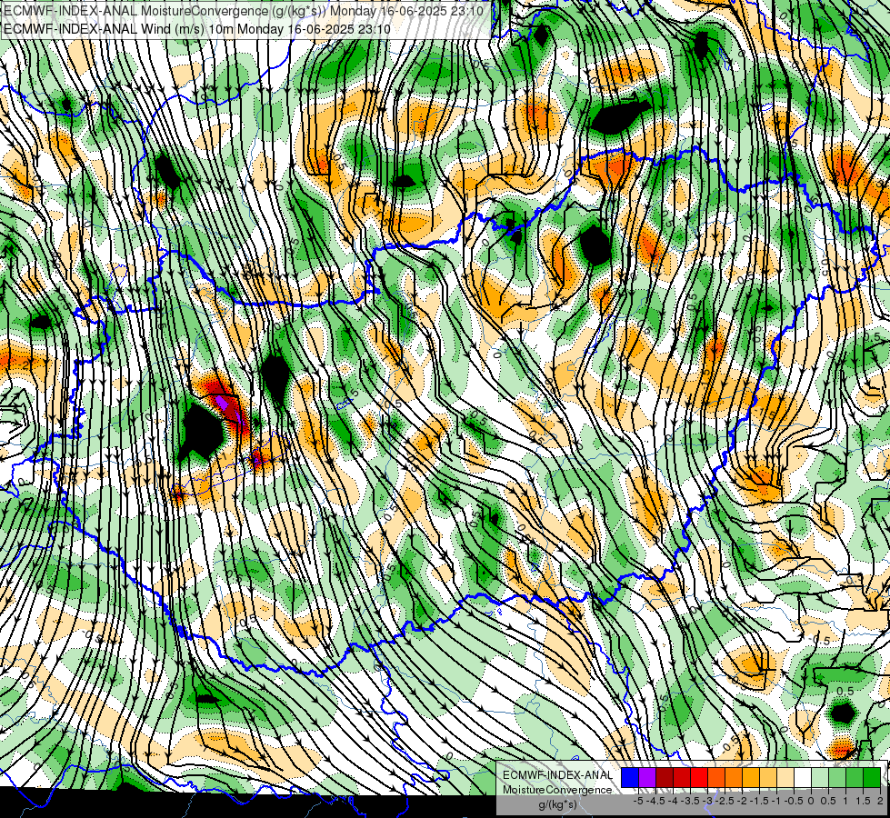Image resolution: width=890 pixels, height=818 pixels.
Task: Pick the light green swatch between 0.5 and 1
Action: [837, 778]
